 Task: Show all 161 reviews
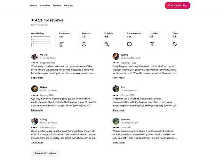(45, 153)
